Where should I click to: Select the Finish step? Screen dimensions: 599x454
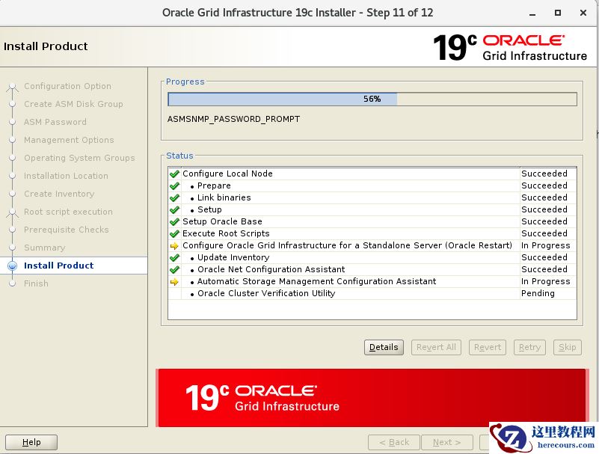click(37, 283)
